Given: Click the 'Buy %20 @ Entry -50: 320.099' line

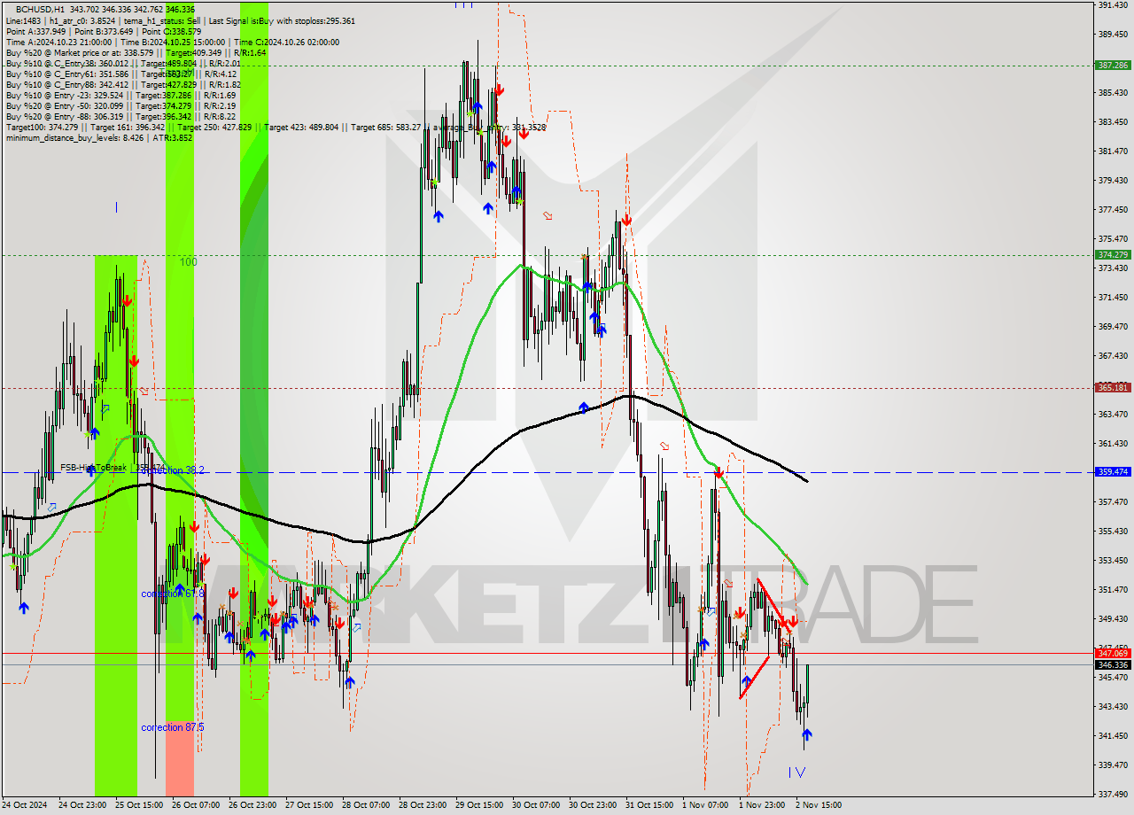Looking at the screenshot, I should 121,105.
